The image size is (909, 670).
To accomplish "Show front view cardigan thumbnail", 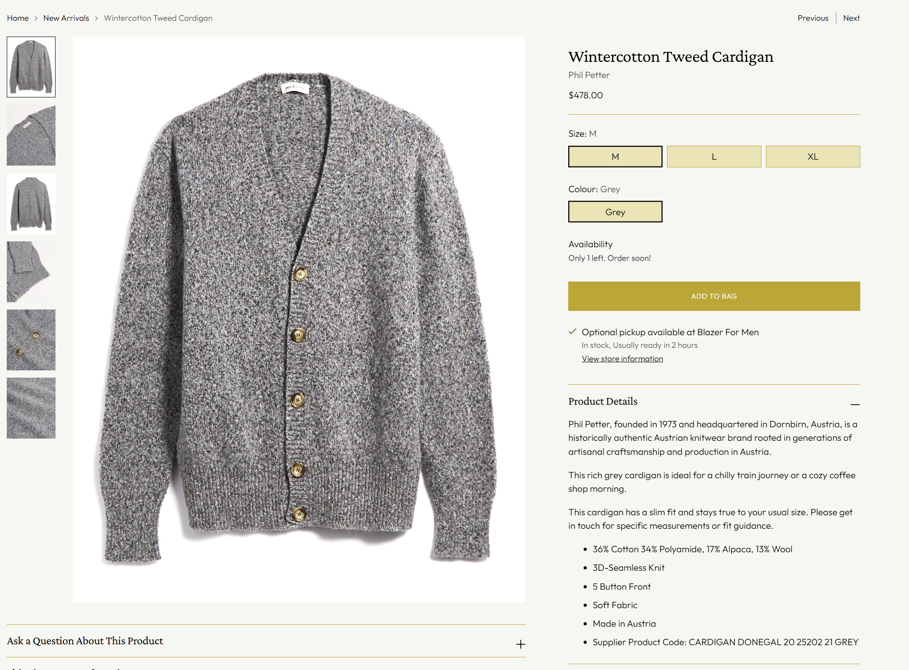I will tap(31, 67).
